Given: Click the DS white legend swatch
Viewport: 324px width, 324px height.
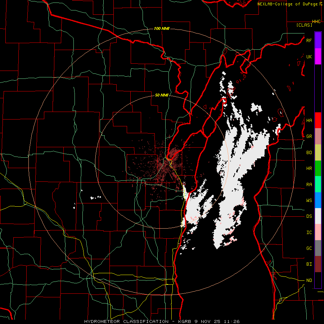Looking at the screenshot, I should click(x=318, y=216).
